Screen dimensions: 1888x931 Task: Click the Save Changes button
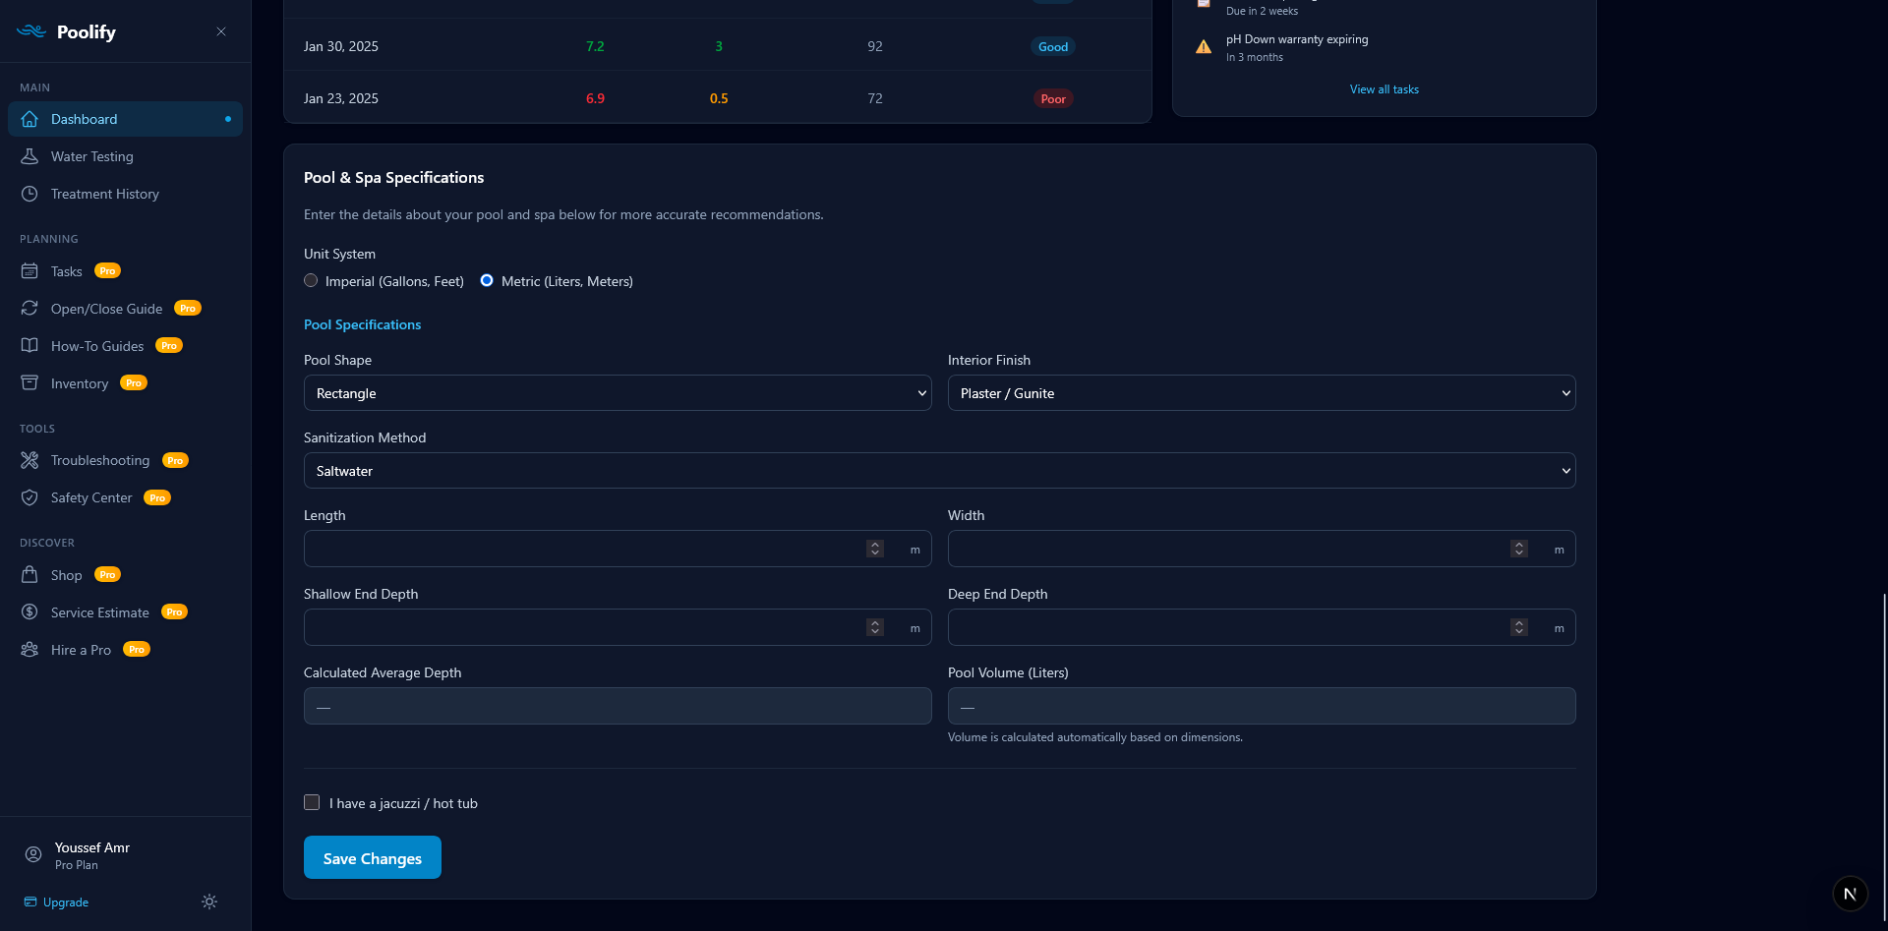(x=372, y=857)
